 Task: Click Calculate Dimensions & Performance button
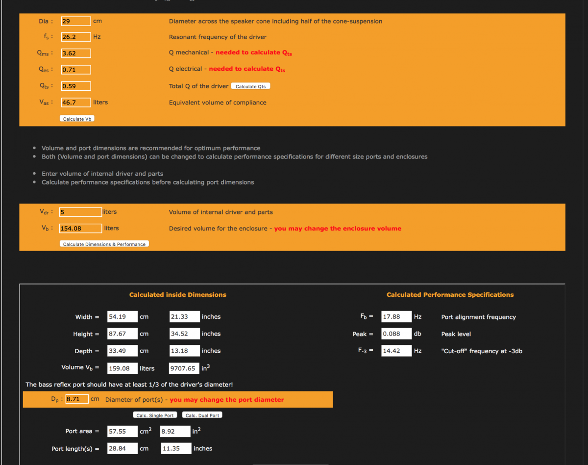(104, 244)
